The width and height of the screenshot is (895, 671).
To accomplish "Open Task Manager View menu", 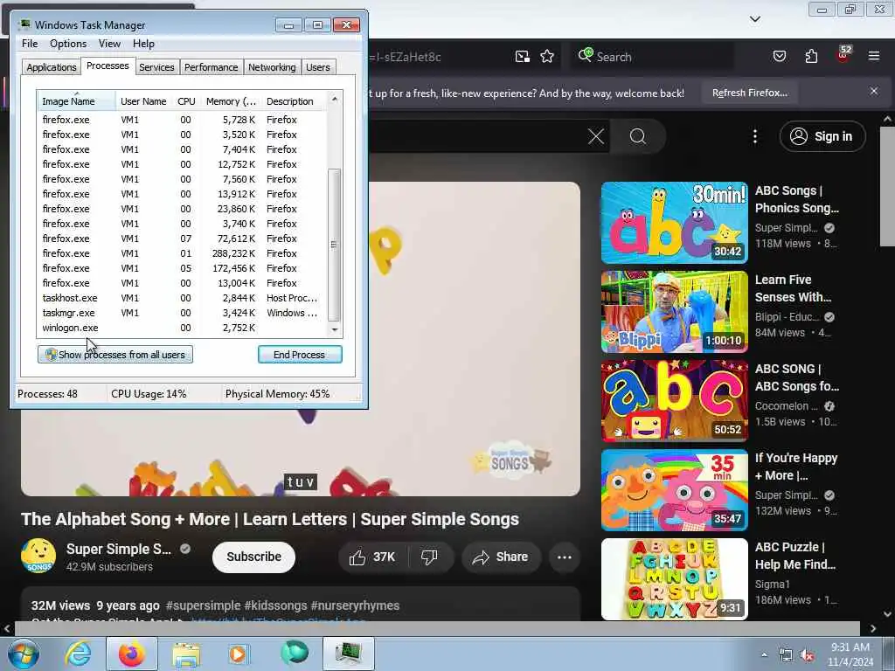I will (109, 44).
